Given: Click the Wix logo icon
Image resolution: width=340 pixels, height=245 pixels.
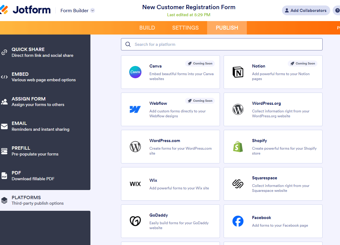Looking at the screenshot, I should coord(135,184).
